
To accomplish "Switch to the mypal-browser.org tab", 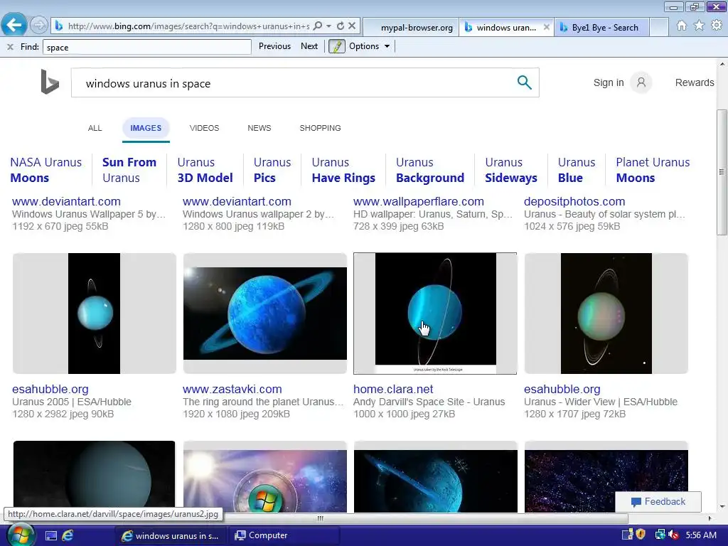I will coord(412,28).
